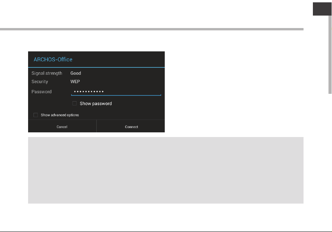Enable the Show advanced options checkbox
332x232 pixels.
[x=36, y=115]
